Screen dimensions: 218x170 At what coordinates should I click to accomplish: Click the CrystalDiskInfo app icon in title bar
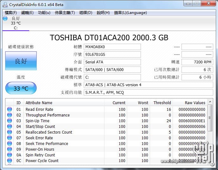(5, 4)
